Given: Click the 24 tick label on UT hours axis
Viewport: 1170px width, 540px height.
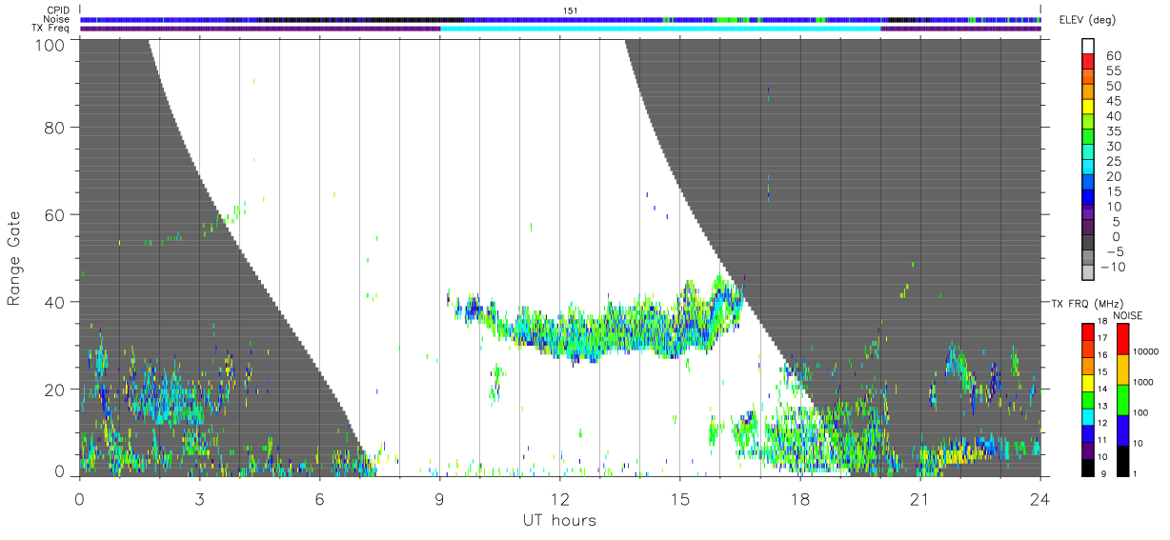Looking at the screenshot, I should pyautogui.click(x=1040, y=498).
